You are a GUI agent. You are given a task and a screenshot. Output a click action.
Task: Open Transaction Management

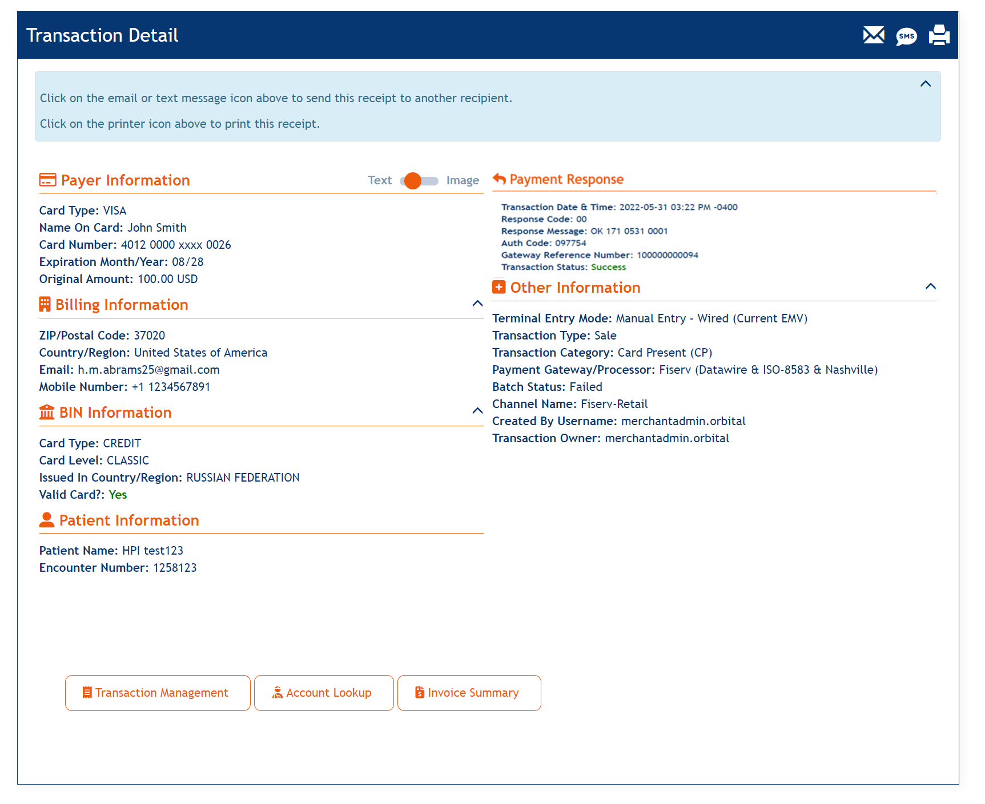(x=158, y=693)
